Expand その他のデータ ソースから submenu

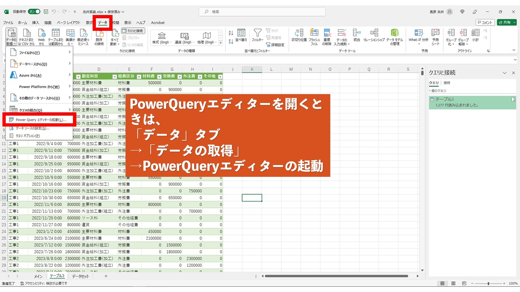[x=39, y=98]
